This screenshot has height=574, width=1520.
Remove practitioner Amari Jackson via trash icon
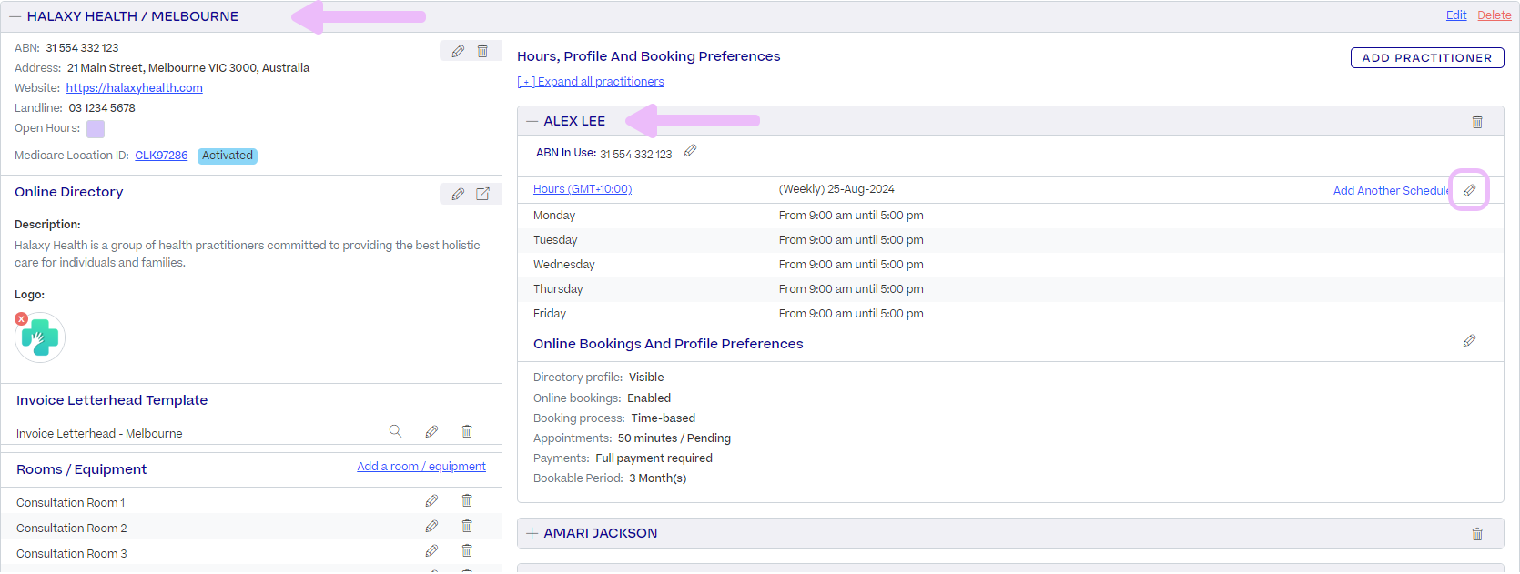(x=1477, y=534)
